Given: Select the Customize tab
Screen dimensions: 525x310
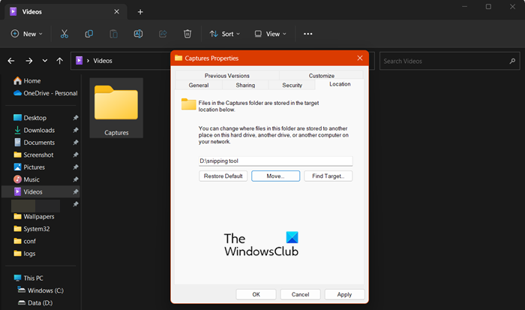Looking at the screenshot, I should [x=321, y=76].
